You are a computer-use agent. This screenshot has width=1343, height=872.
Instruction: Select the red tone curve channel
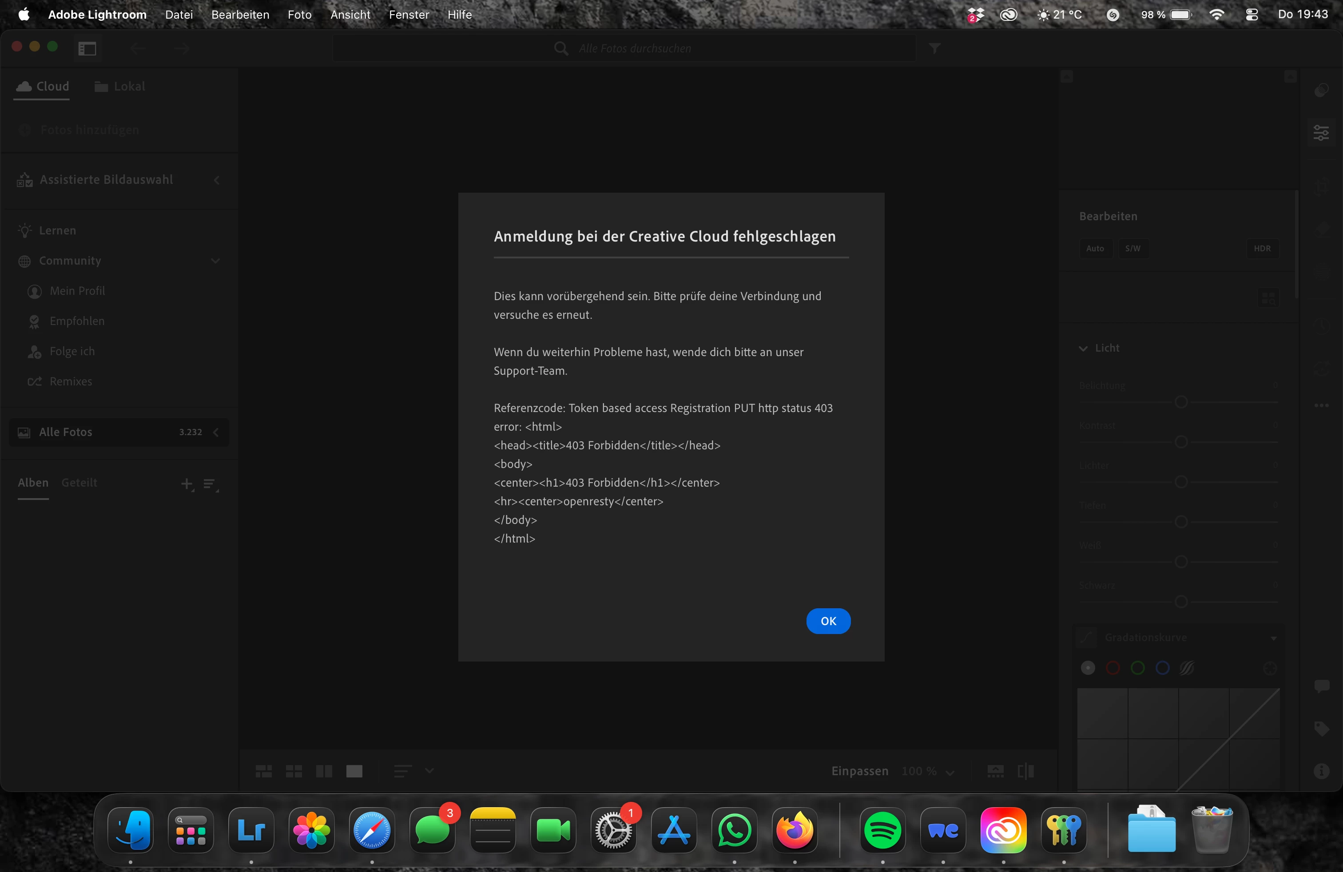[1113, 668]
